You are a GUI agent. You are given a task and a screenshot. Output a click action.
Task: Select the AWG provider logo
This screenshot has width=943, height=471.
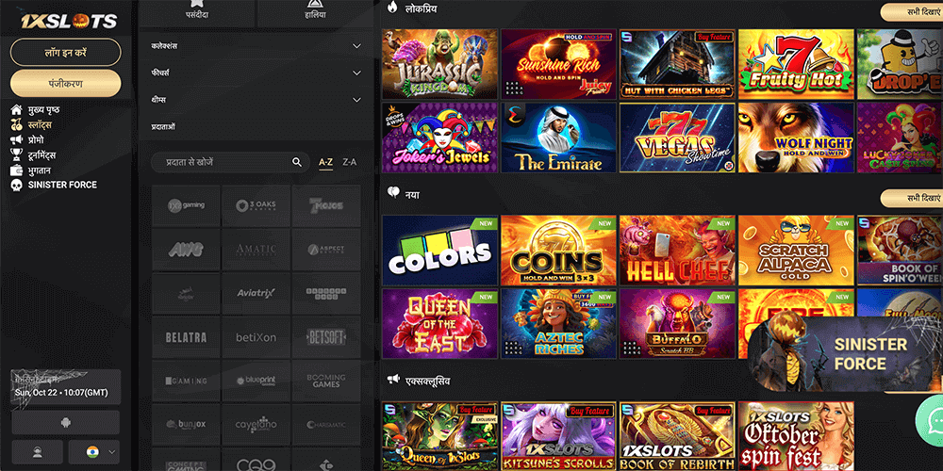click(x=187, y=250)
